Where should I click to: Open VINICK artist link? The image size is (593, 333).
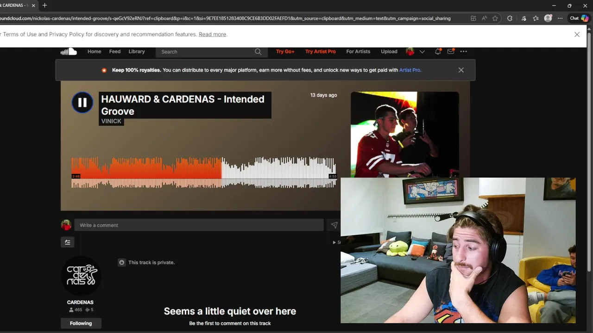pos(111,121)
